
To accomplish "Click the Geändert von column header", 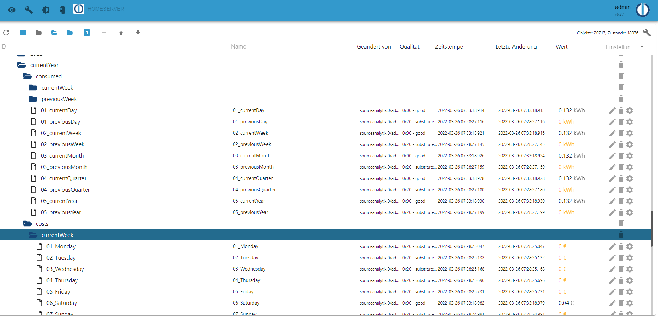I will pos(374,47).
